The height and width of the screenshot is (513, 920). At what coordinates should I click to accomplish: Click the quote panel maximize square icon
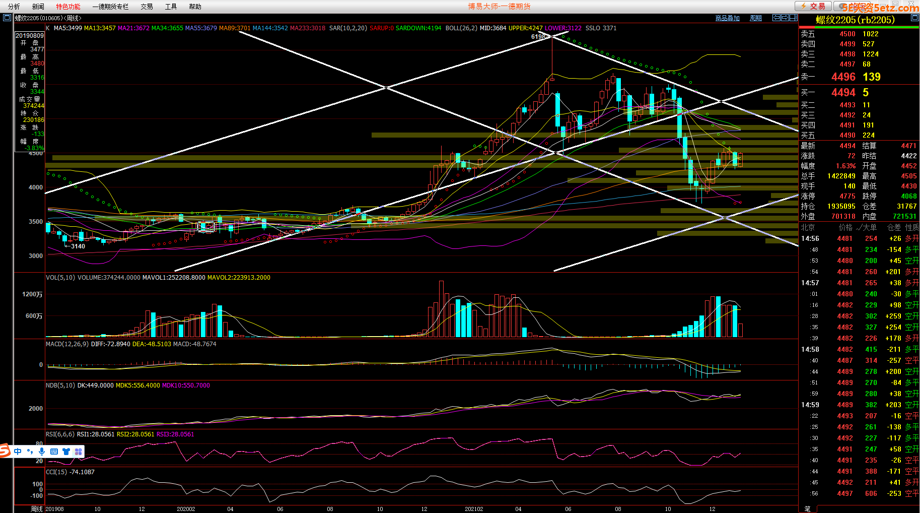tap(914, 18)
